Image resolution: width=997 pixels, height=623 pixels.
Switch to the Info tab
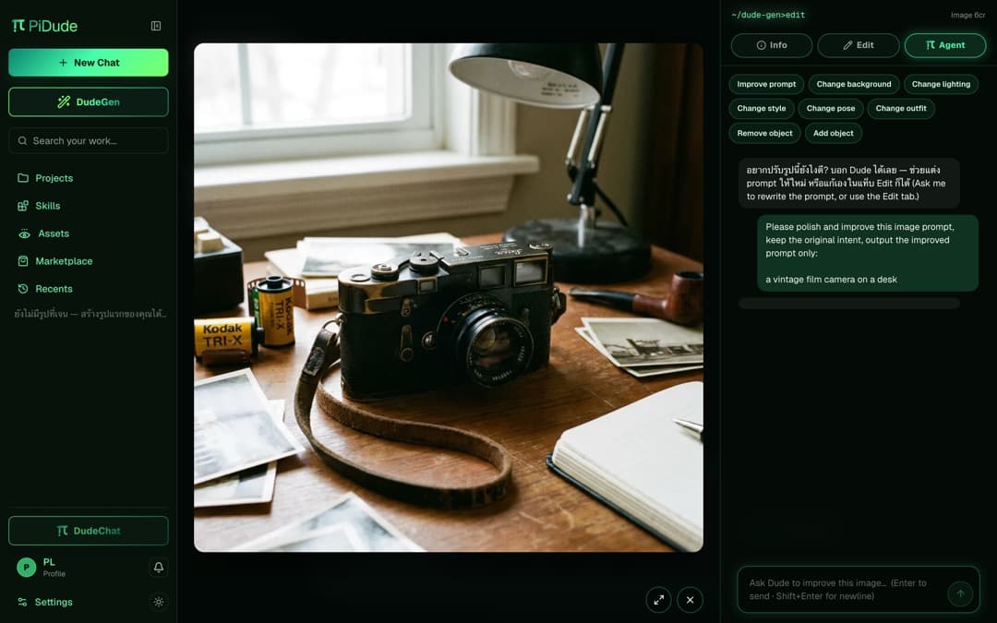click(x=771, y=45)
